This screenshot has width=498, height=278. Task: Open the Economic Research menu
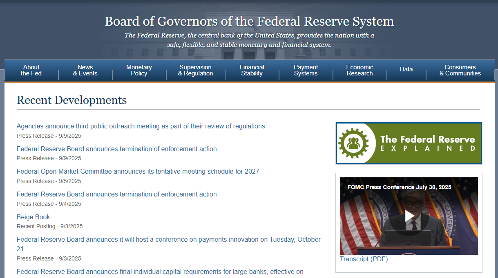click(x=360, y=70)
